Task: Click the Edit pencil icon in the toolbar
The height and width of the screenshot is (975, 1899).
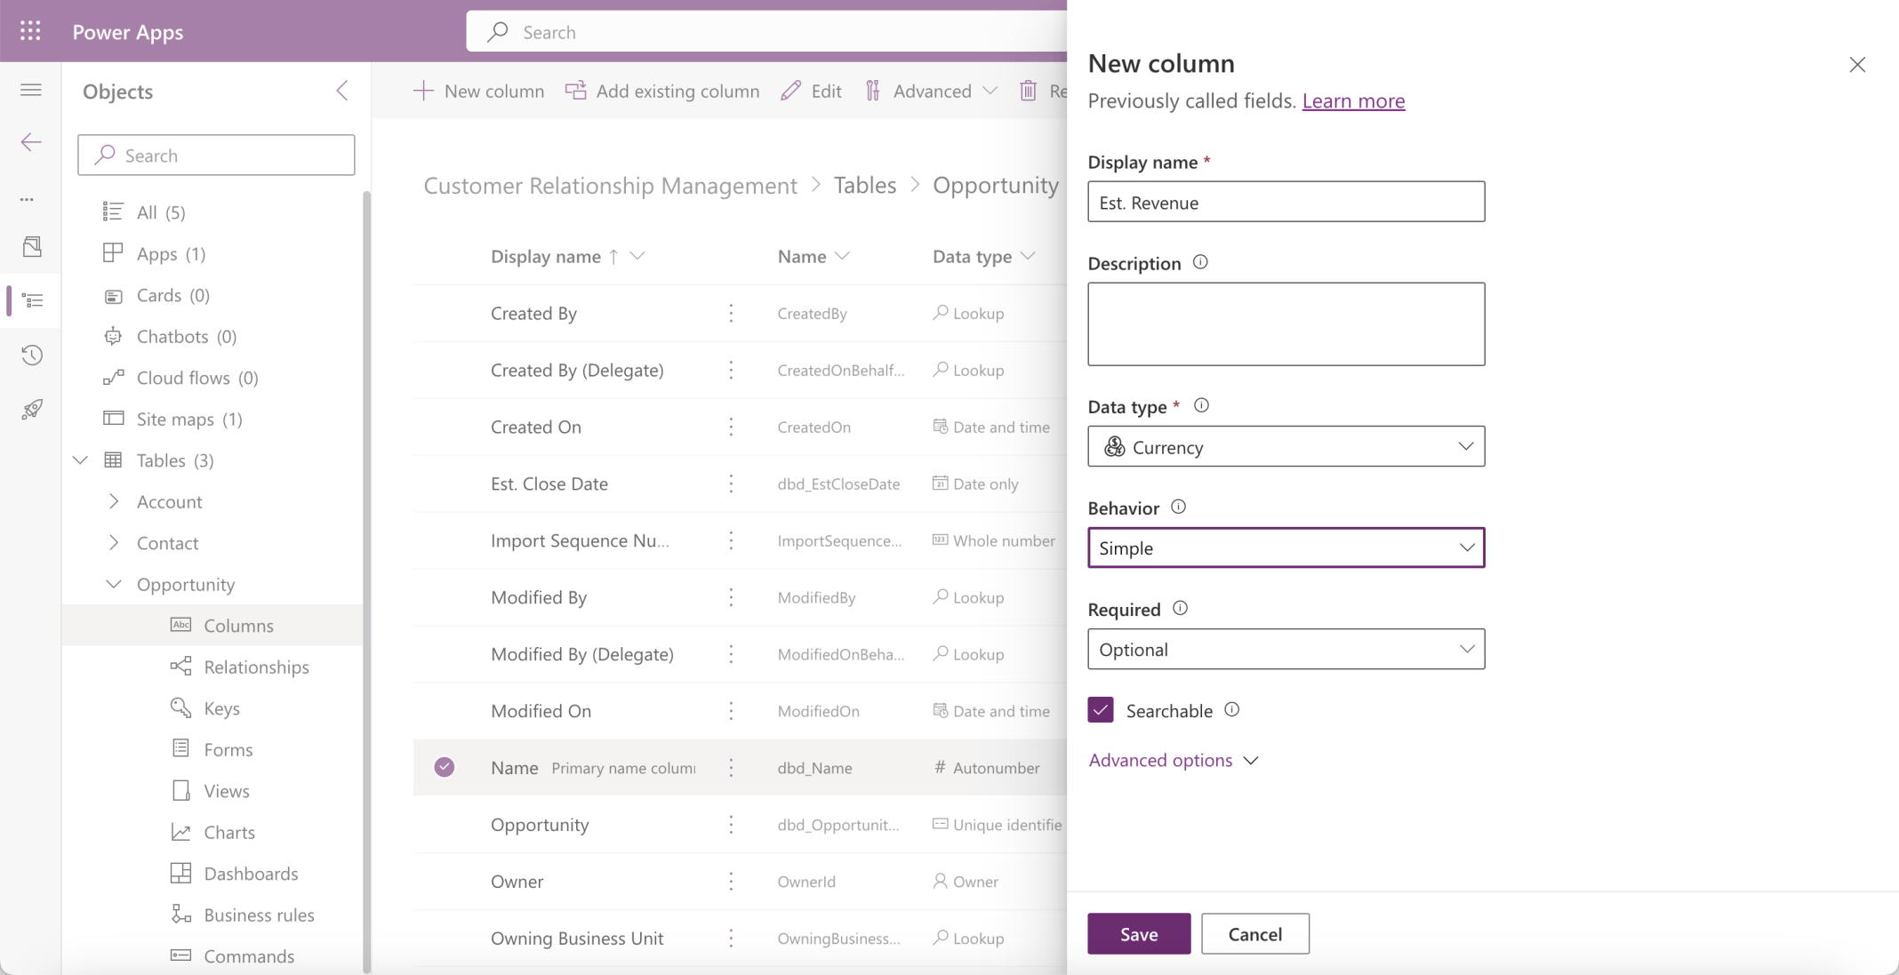Action: [789, 90]
